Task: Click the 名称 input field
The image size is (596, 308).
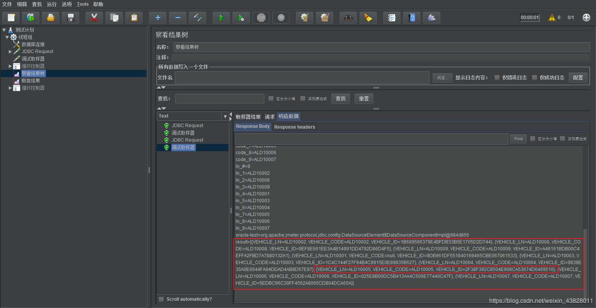Action: click(x=381, y=47)
